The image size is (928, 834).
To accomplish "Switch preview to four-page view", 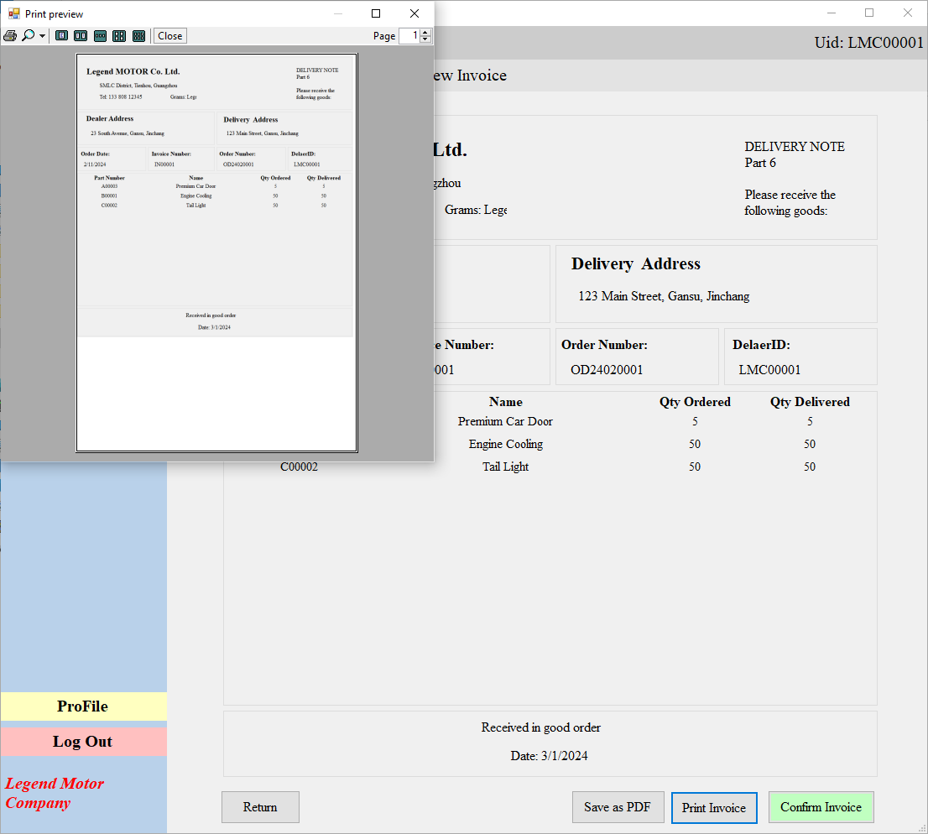I will [x=119, y=35].
